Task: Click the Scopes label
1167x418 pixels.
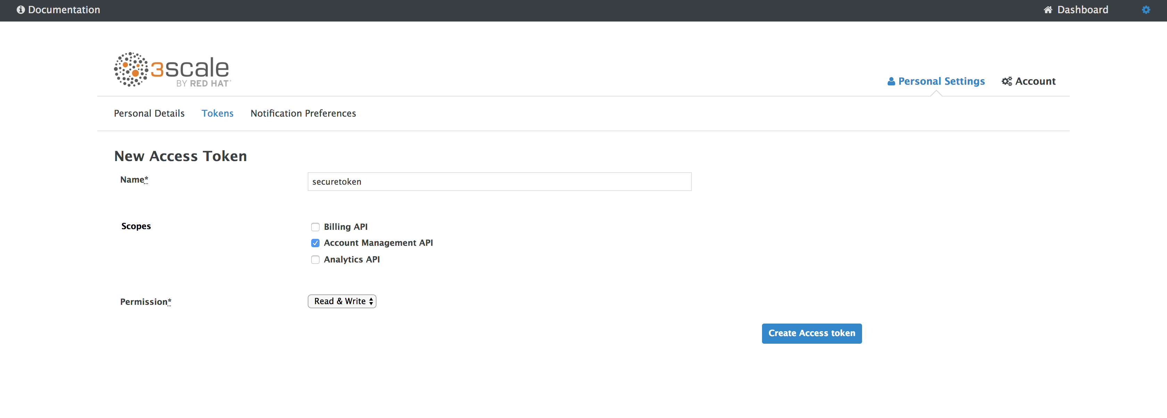Action: [136, 226]
